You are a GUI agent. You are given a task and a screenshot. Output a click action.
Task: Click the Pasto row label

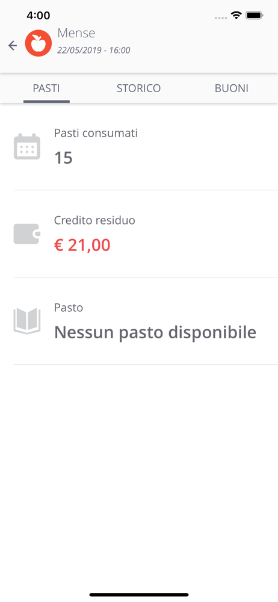click(69, 308)
